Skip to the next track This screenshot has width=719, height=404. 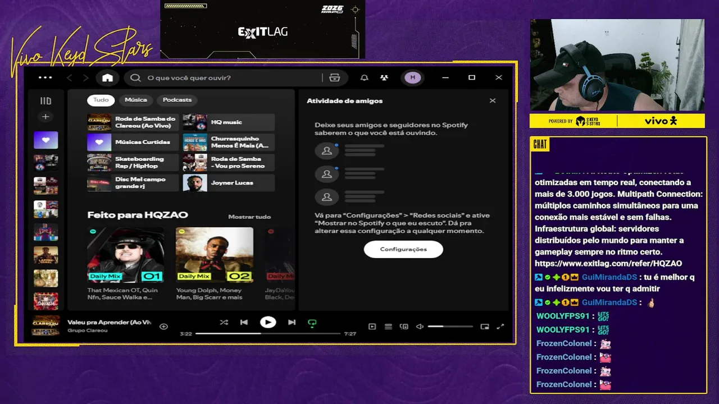pyautogui.click(x=292, y=323)
